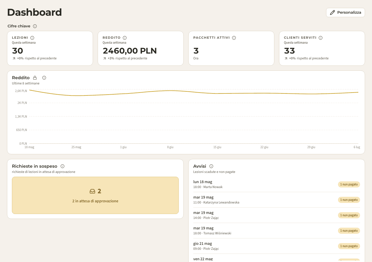Image resolution: width=372 pixels, height=262 pixels.
Task: Click the inbox icon in pending requests
Action: pos(92,191)
